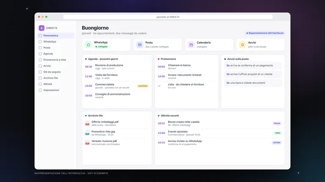The width and height of the screenshot is (325, 182).
Task: Click the Avvisi sidebar square icon
Action: click(x=40, y=66)
